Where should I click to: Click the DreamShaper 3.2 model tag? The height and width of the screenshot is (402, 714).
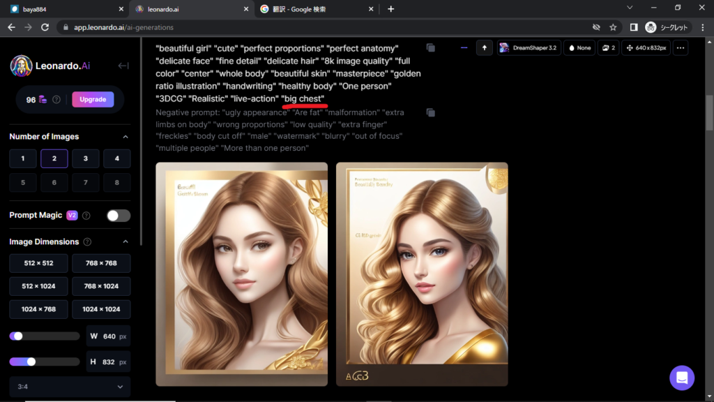pyautogui.click(x=529, y=47)
